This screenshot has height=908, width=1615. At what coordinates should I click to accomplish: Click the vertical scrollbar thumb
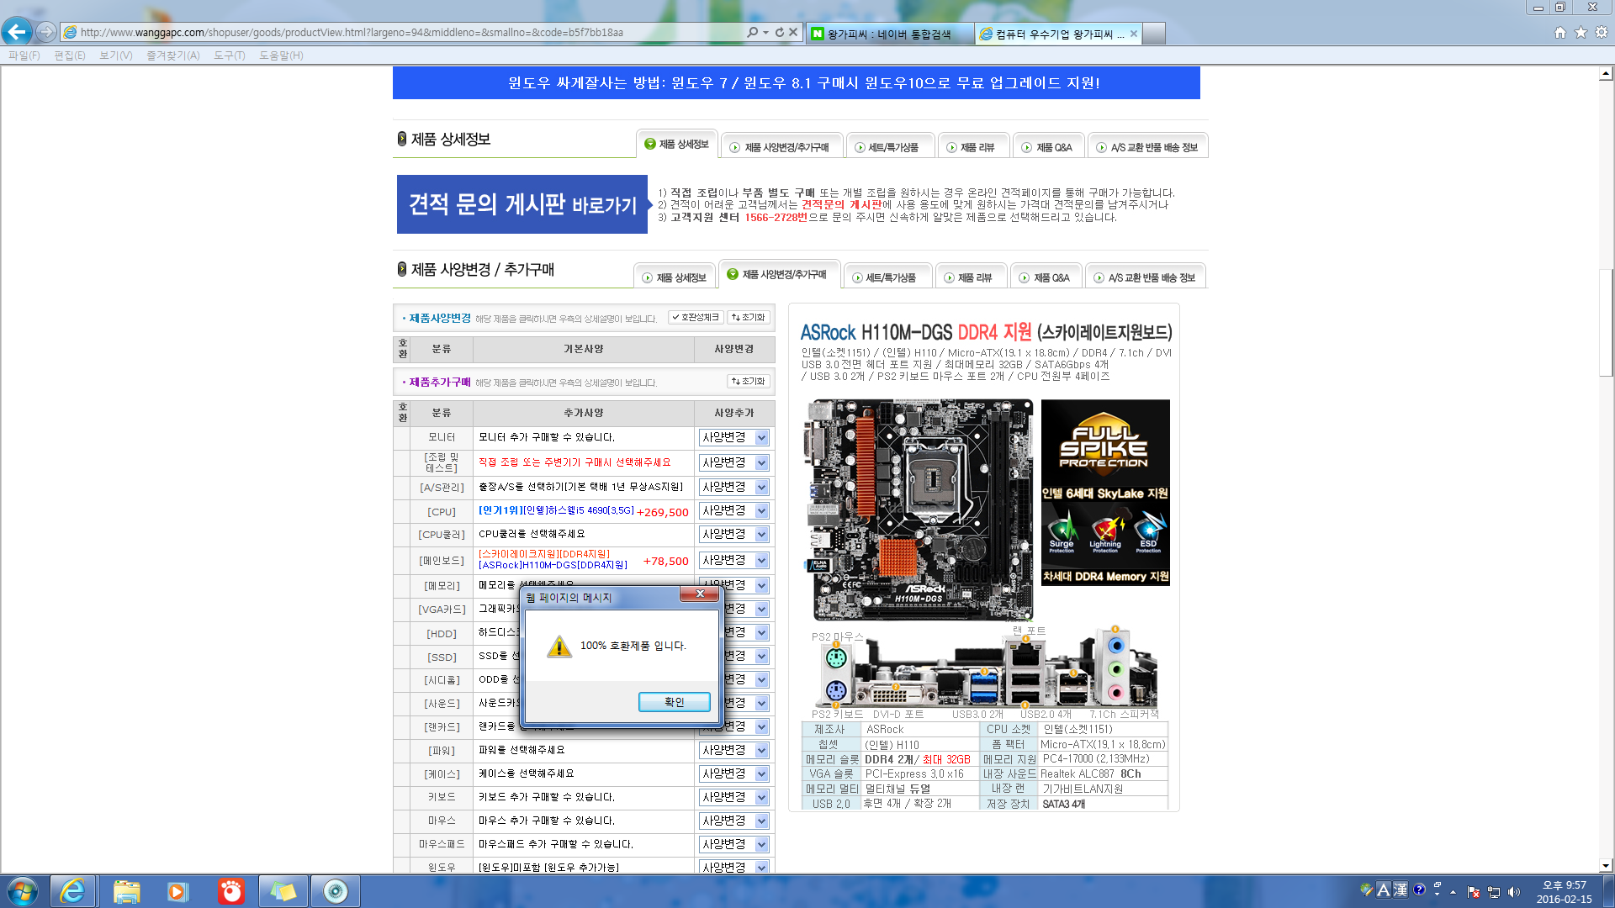click(x=1606, y=322)
